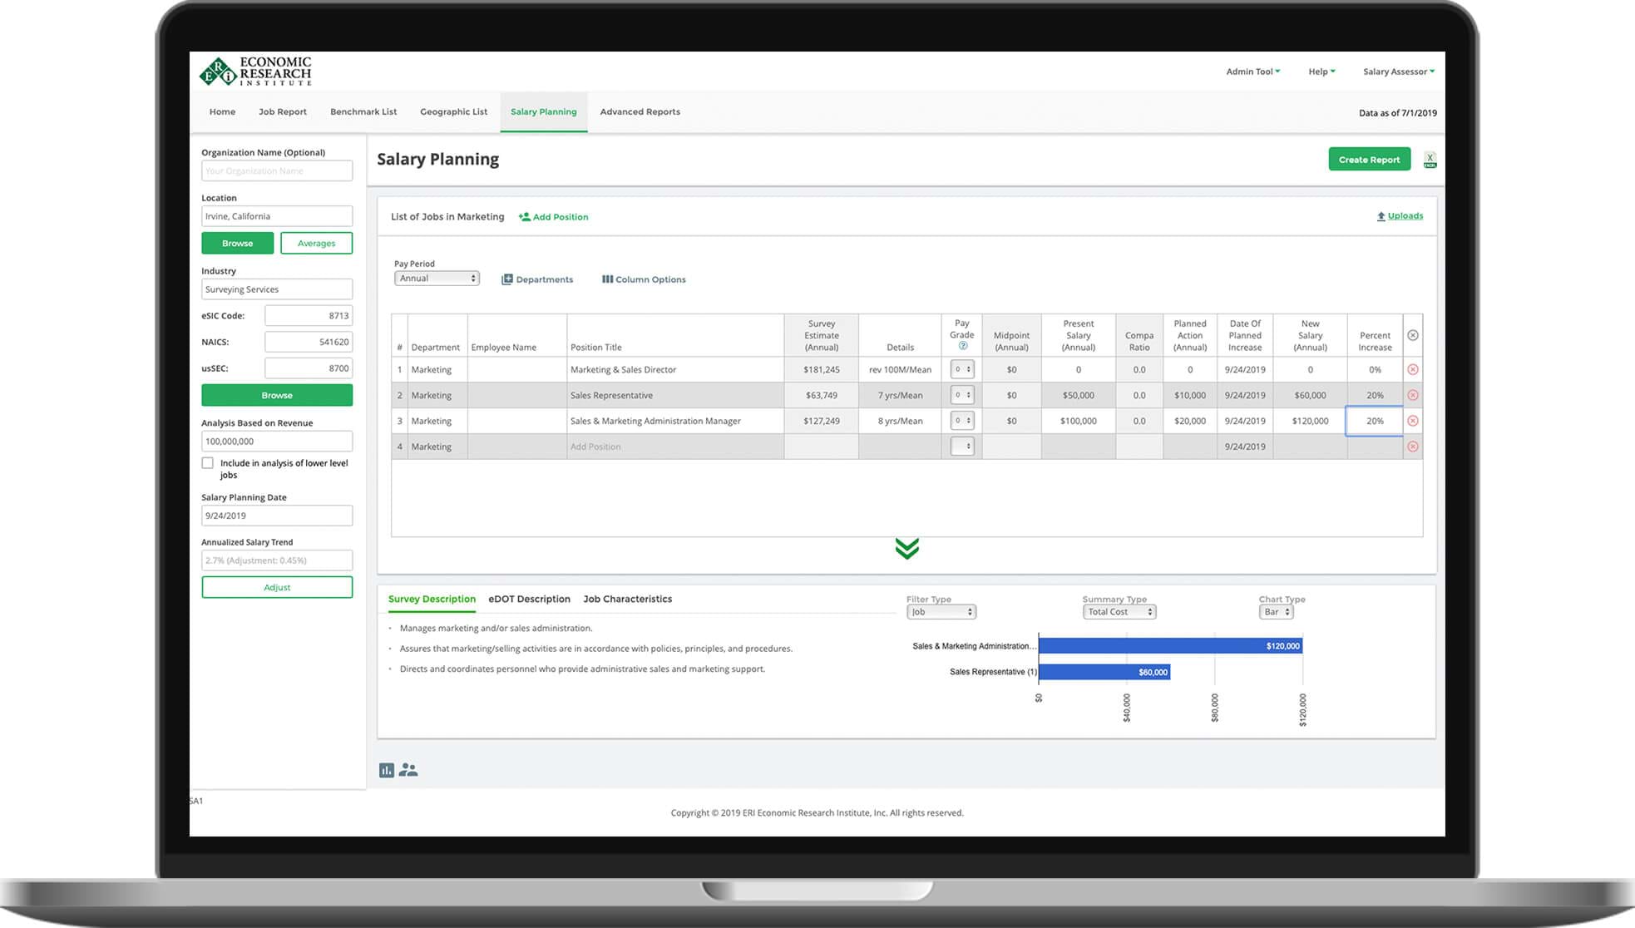Delete the Sales Representative row
This screenshot has width=1635, height=928.
[1412, 395]
